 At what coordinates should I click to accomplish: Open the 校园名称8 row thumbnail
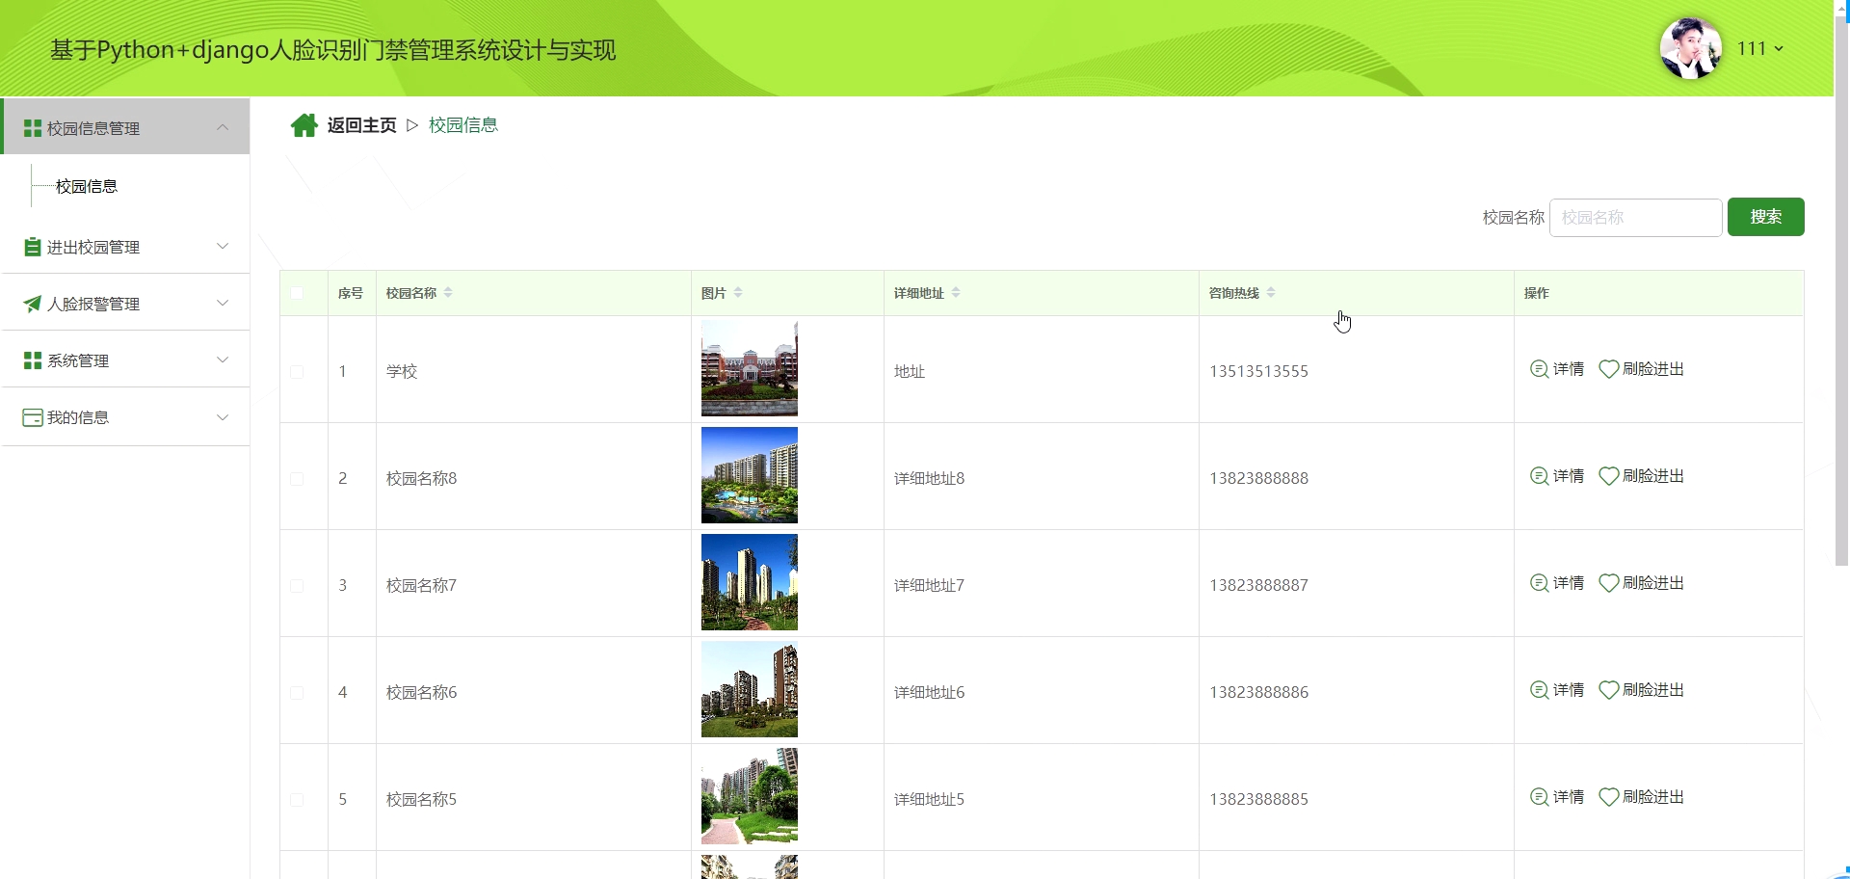[x=750, y=475]
